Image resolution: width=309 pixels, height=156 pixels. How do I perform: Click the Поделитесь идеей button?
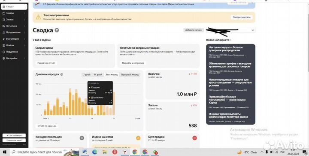click(x=14, y=140)
